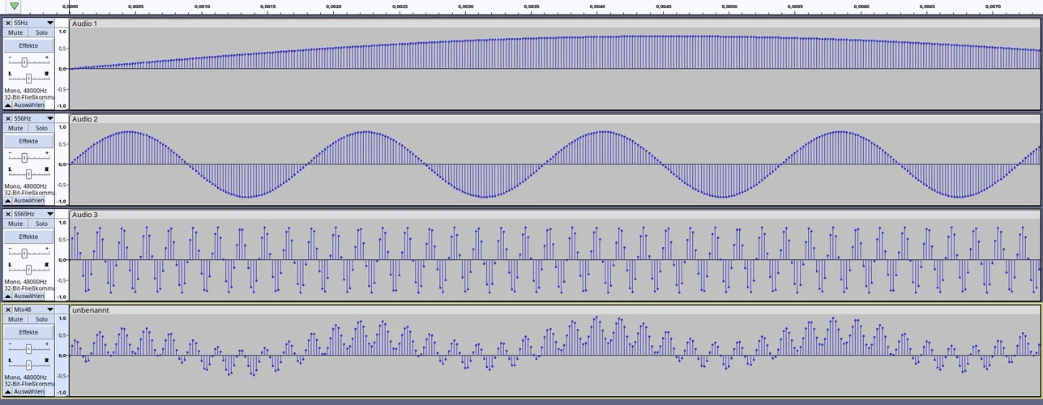Close the 556Hz track
Viewport: 1043px width, 405px height.
(8, 118)
